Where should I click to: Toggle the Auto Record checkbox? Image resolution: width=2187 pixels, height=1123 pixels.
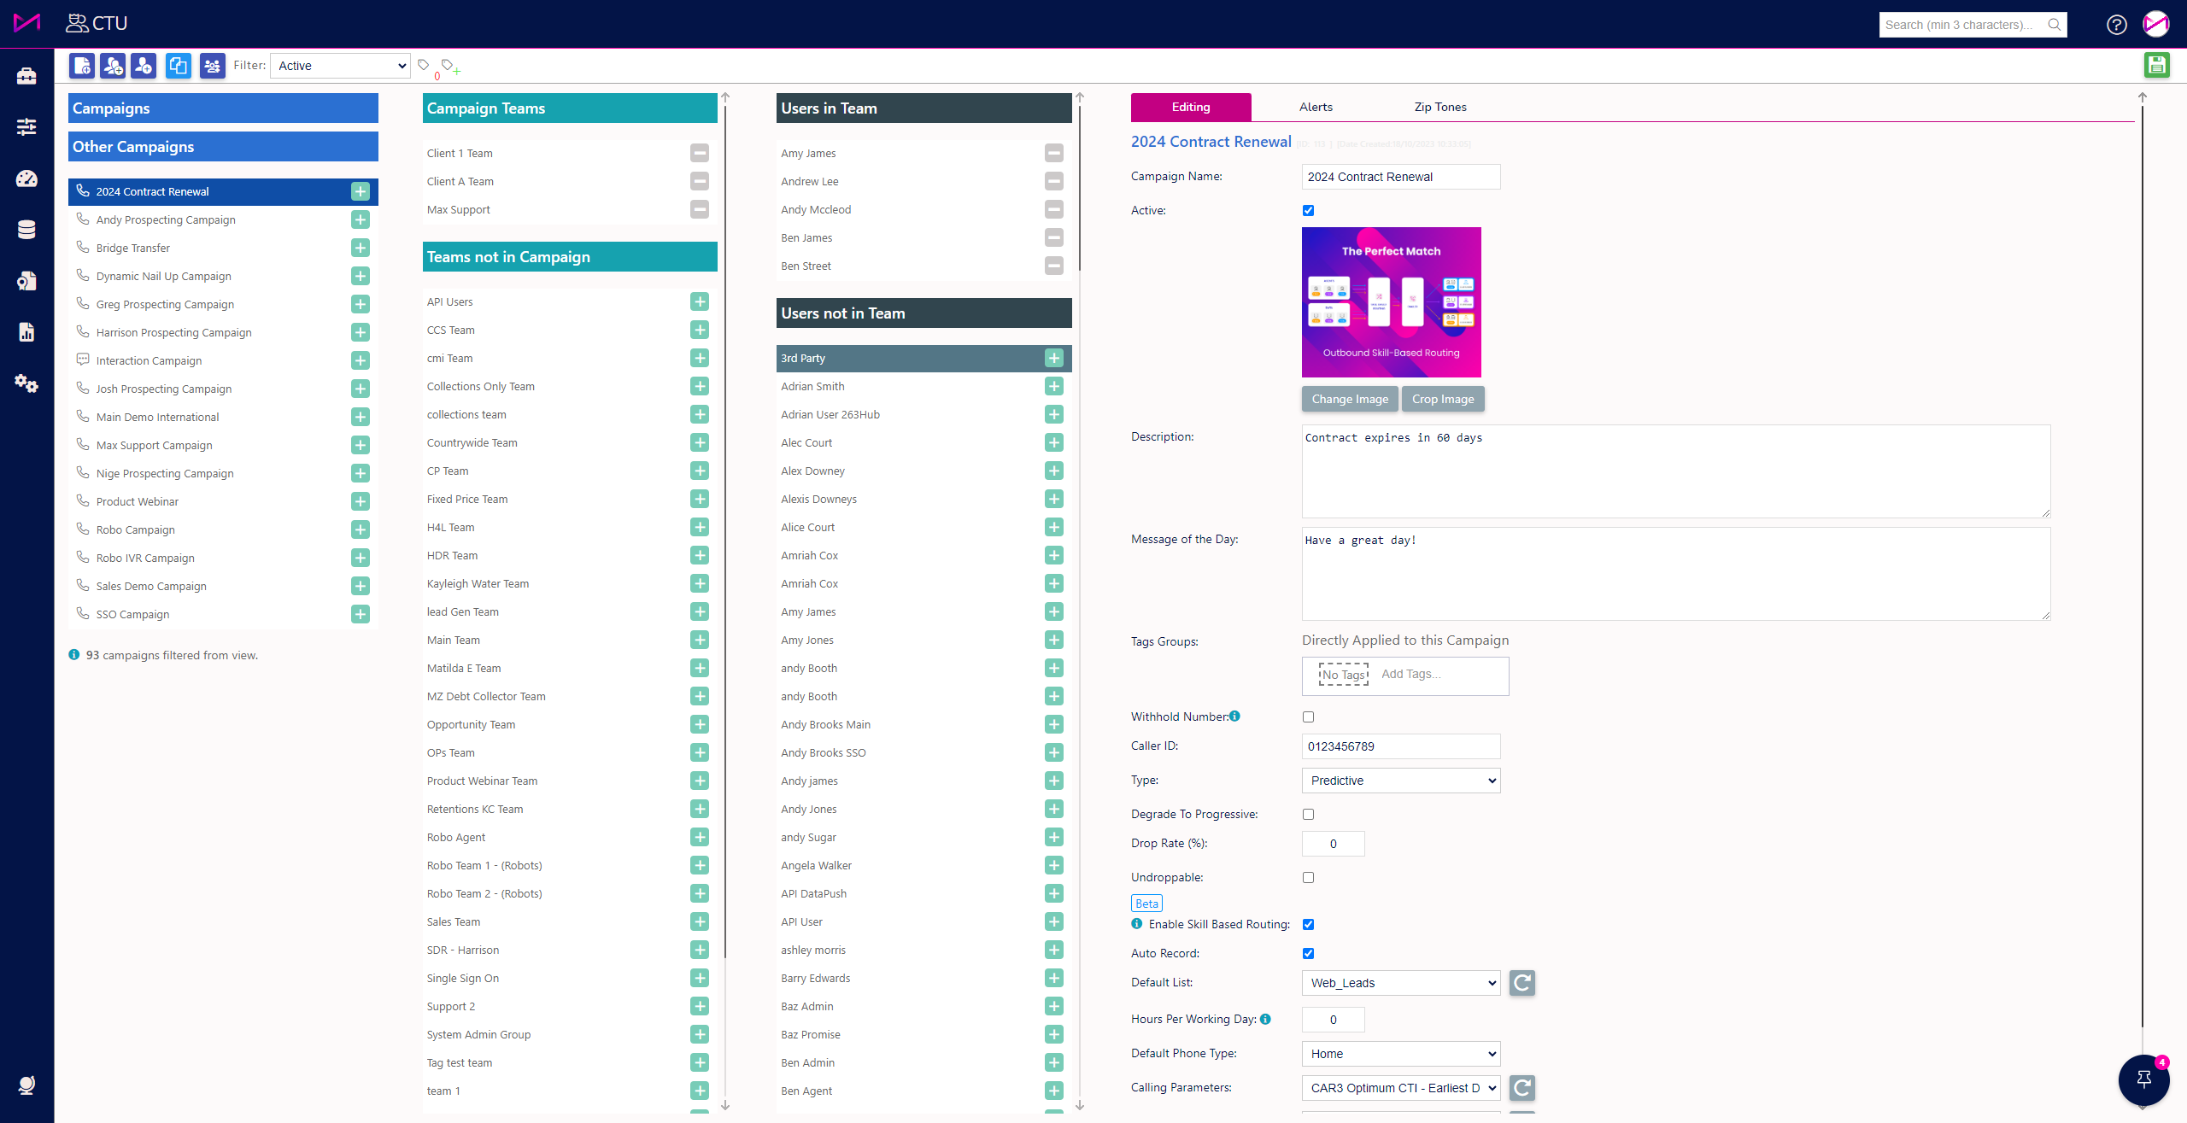pyautogui.click(x=1308, y=953)
